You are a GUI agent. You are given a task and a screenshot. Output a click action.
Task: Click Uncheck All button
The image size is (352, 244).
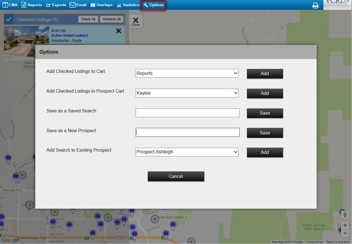coord(111,19)
